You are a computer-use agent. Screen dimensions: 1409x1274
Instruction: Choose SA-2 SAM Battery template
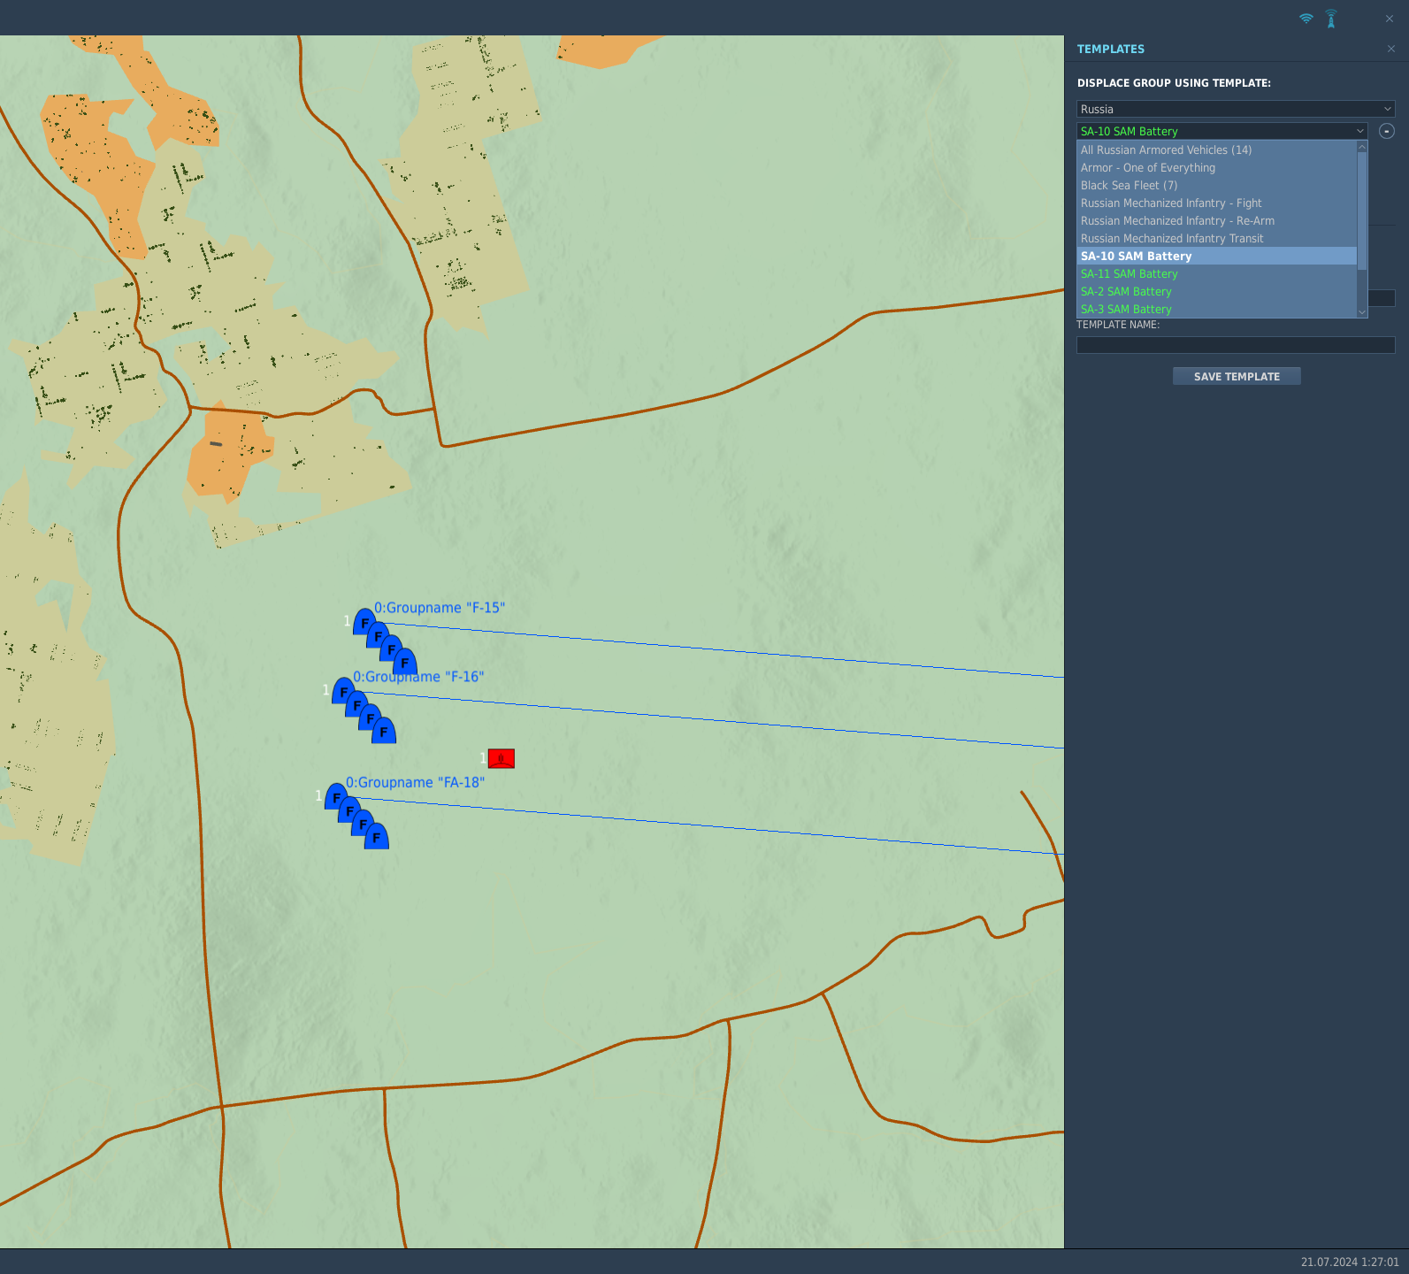click(x=1216, y=291)
